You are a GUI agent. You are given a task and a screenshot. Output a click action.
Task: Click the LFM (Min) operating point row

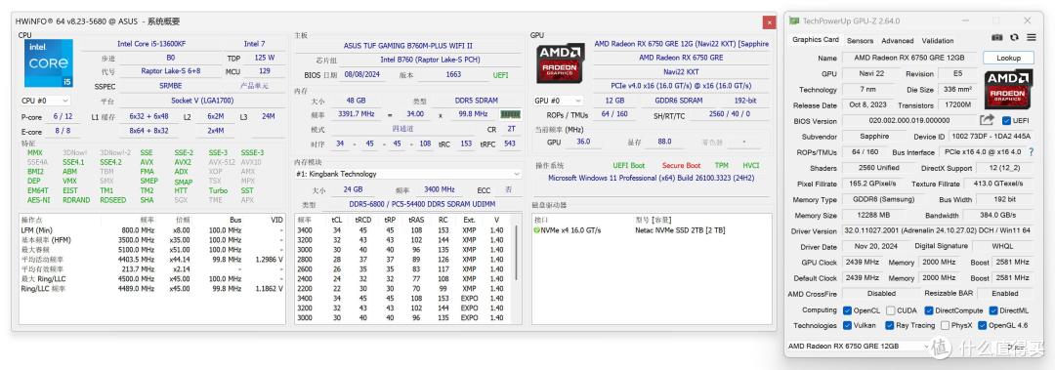point(152,230)
